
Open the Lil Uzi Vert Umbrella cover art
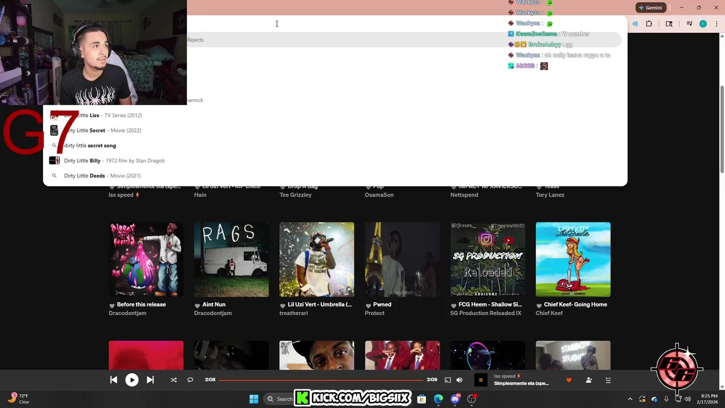[x=317, y=260]
